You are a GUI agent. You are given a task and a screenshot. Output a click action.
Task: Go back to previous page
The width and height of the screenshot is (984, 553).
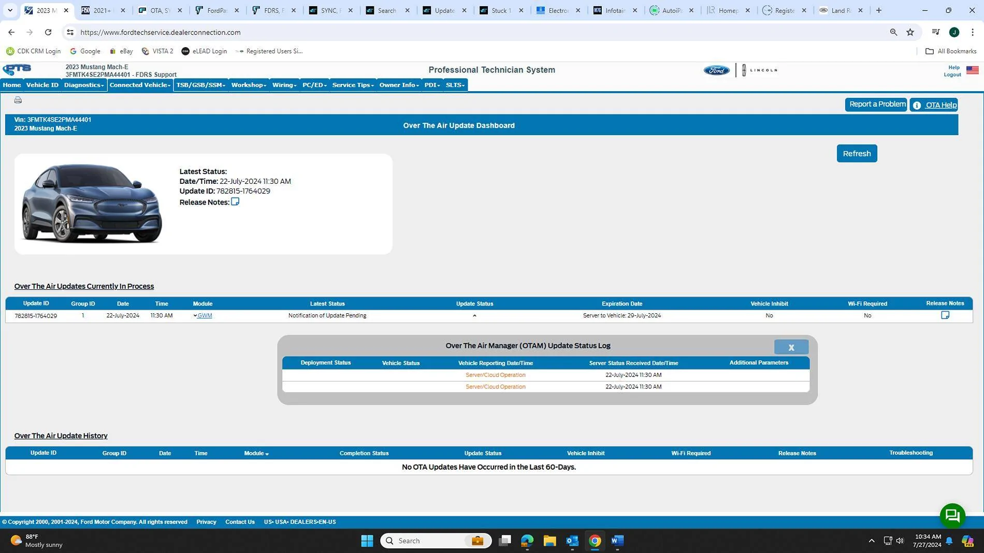click(11, 32)
